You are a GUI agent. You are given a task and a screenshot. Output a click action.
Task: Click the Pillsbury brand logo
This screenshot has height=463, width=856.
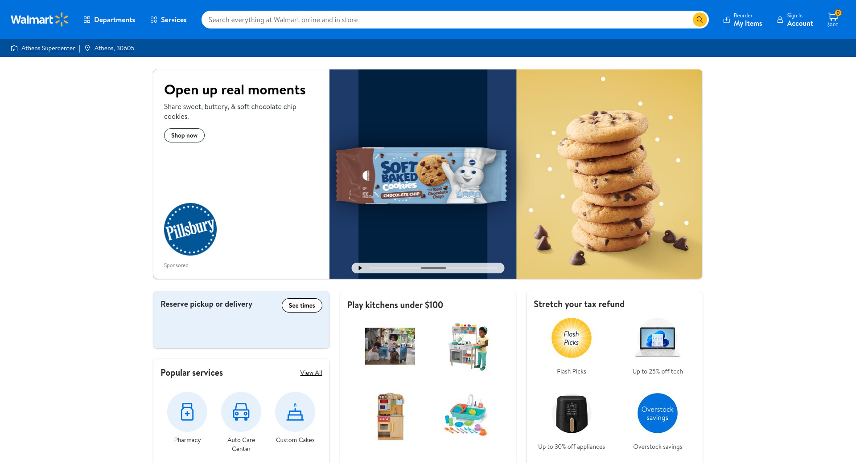pyautogui.click(x=190, y=229)
